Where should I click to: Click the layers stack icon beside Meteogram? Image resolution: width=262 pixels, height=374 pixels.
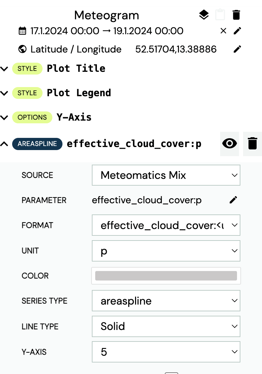(x=204, y=15)
